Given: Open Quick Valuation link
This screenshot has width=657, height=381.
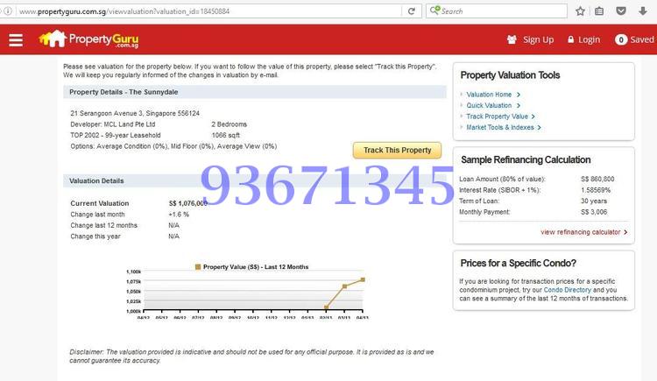Looking at the screenshot, I should (x=489, y=105).
